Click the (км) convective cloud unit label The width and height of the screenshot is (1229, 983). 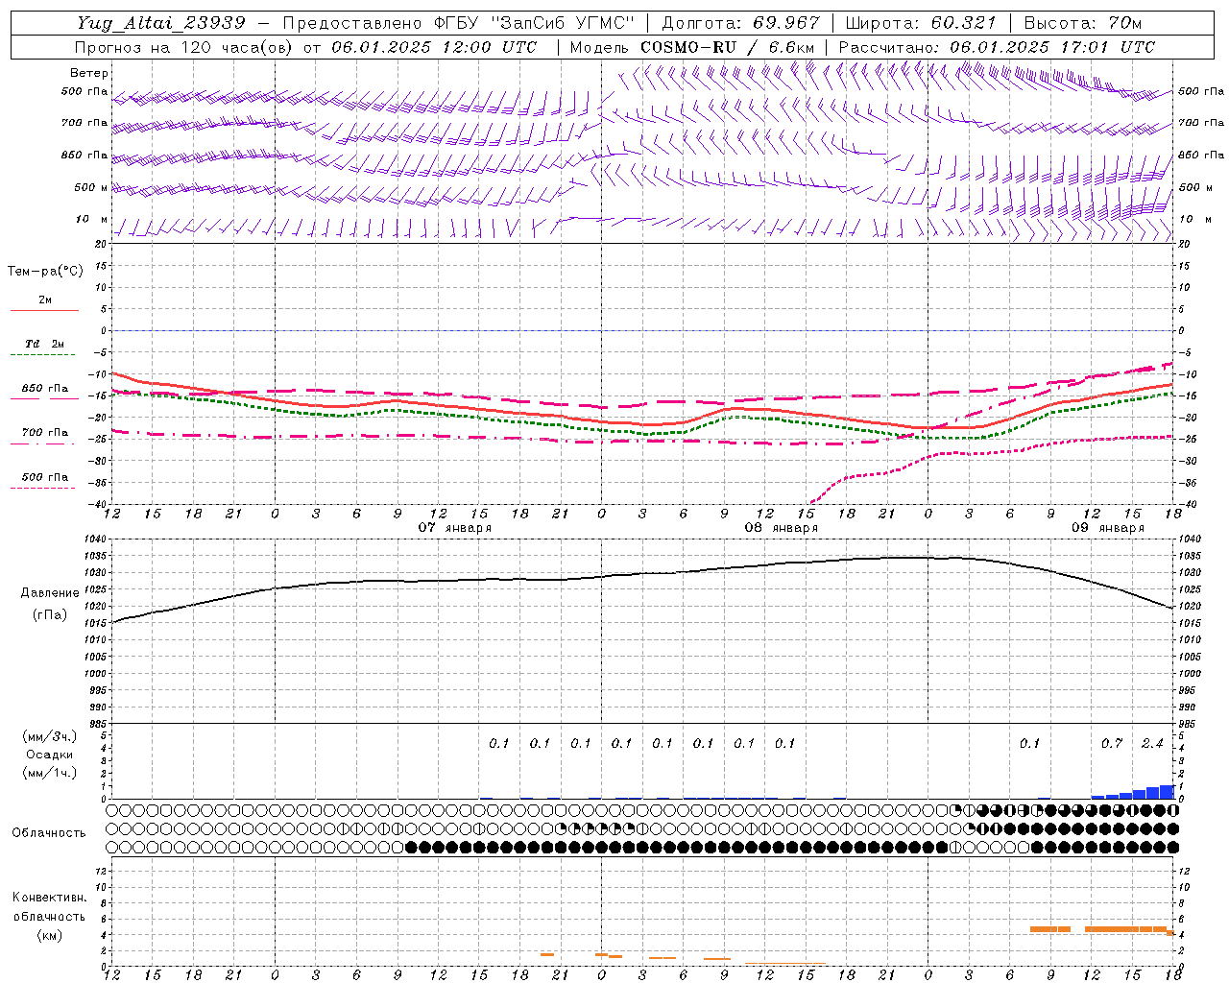(x=49, y=935)
